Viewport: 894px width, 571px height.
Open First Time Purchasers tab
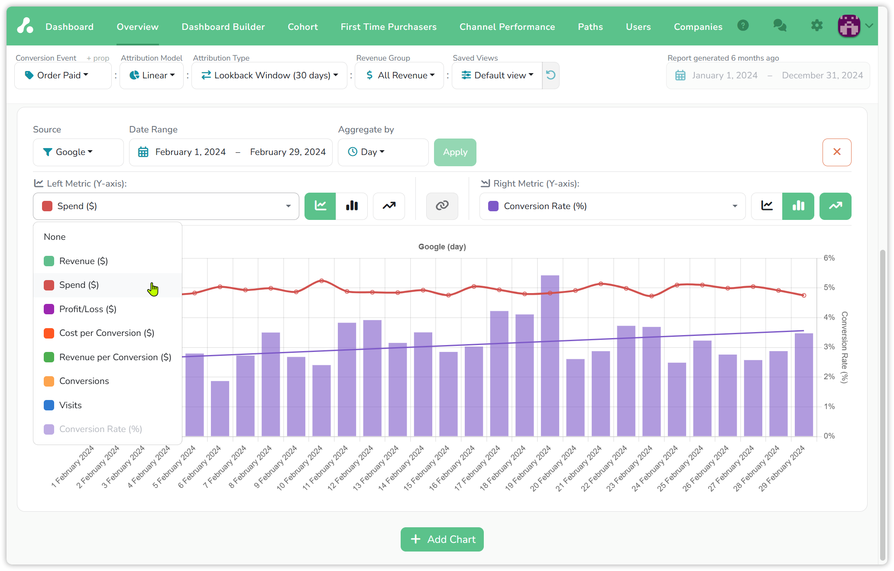(389, 27)
